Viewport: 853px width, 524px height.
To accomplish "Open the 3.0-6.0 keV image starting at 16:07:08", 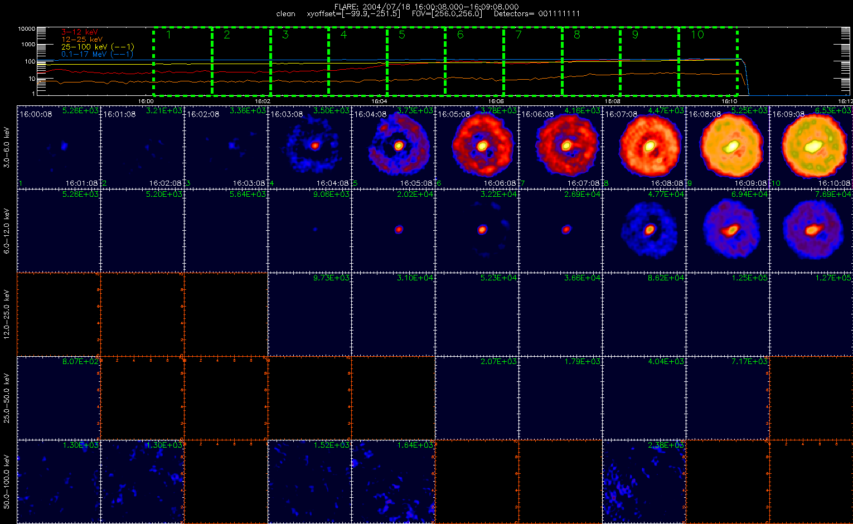I will tap(644, 147).
